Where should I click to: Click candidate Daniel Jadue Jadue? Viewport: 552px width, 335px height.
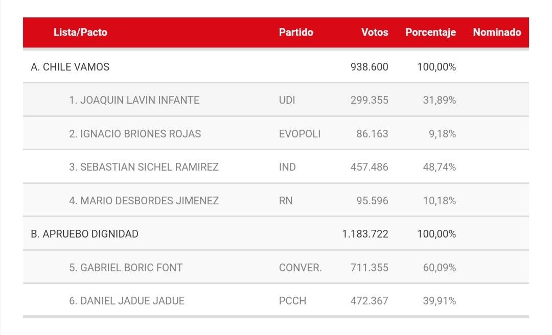(127, 301)
